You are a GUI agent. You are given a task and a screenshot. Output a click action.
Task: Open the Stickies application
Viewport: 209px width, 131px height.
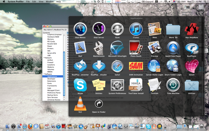tap(99, 85)
